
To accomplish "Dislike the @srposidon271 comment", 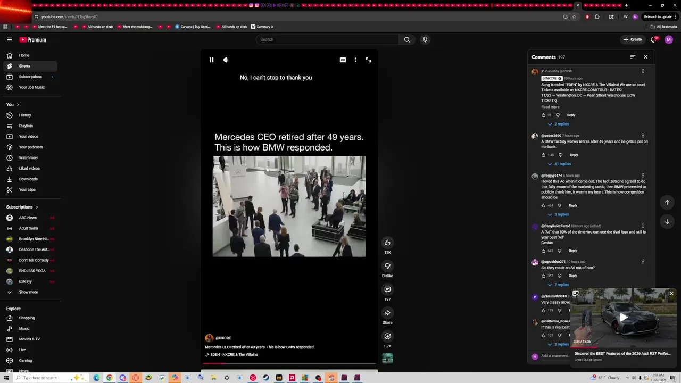I will pyautogui.click(x=559, y=276).
